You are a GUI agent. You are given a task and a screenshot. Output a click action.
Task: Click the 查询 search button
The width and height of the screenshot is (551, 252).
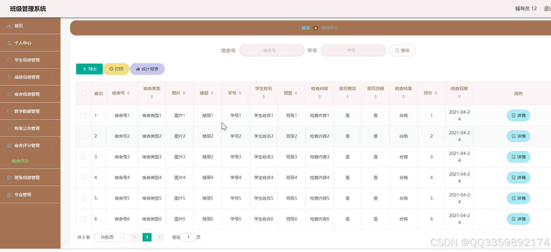click(x=402, y=50)
